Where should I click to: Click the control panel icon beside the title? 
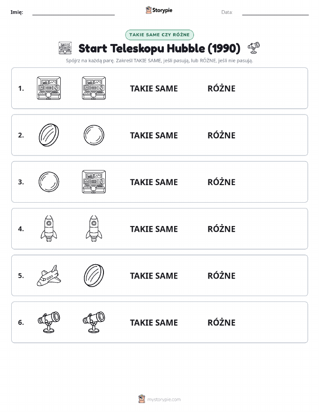tap(65, 48)
